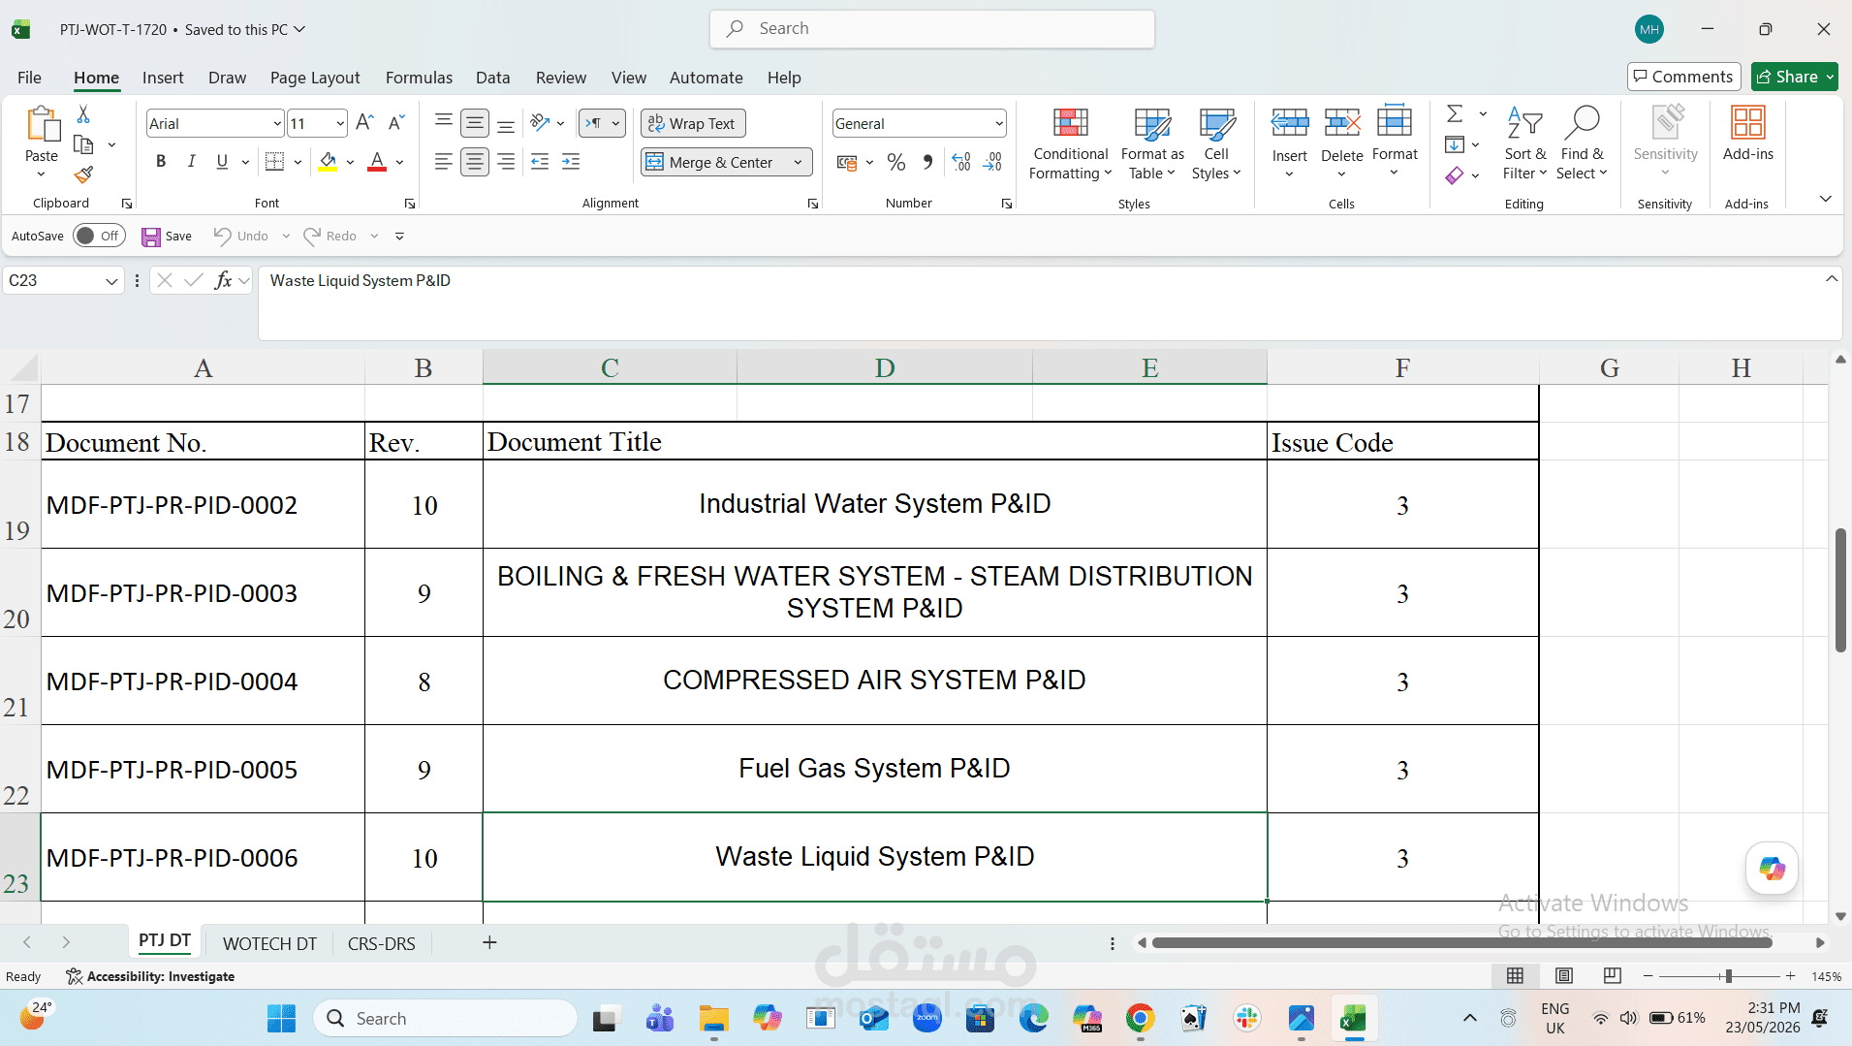The width and height of the screenshot is (1852, 1046).
Task: Copy the selected cell contents
Action: point(83,145)
